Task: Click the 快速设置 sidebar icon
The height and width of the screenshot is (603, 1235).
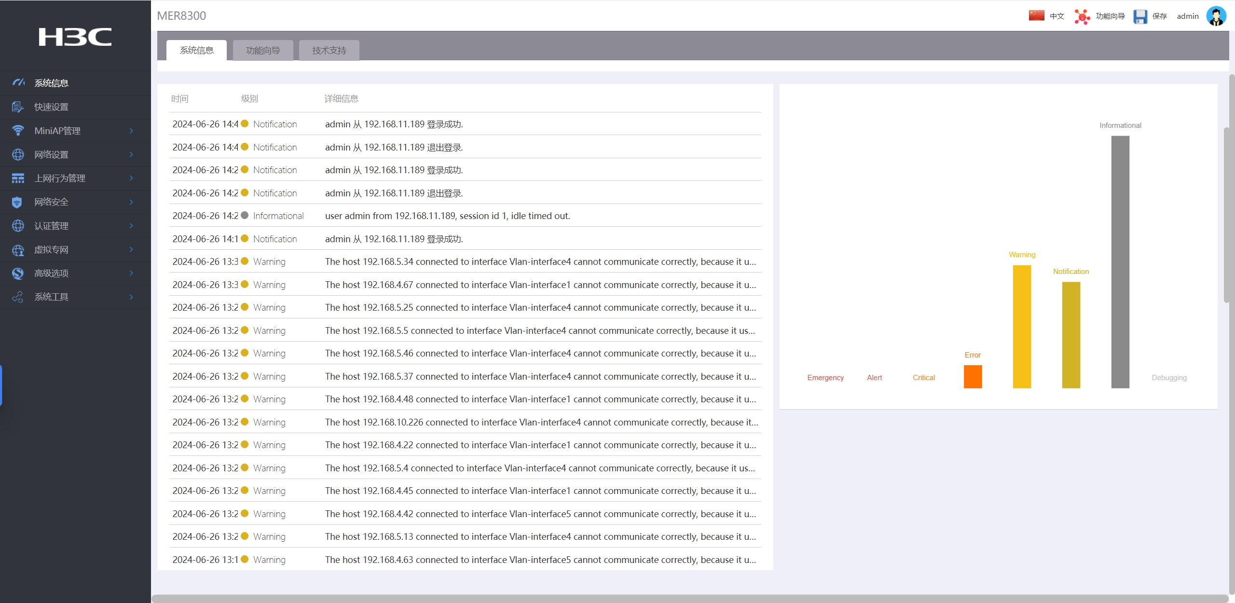Action: tap(18, 107)
